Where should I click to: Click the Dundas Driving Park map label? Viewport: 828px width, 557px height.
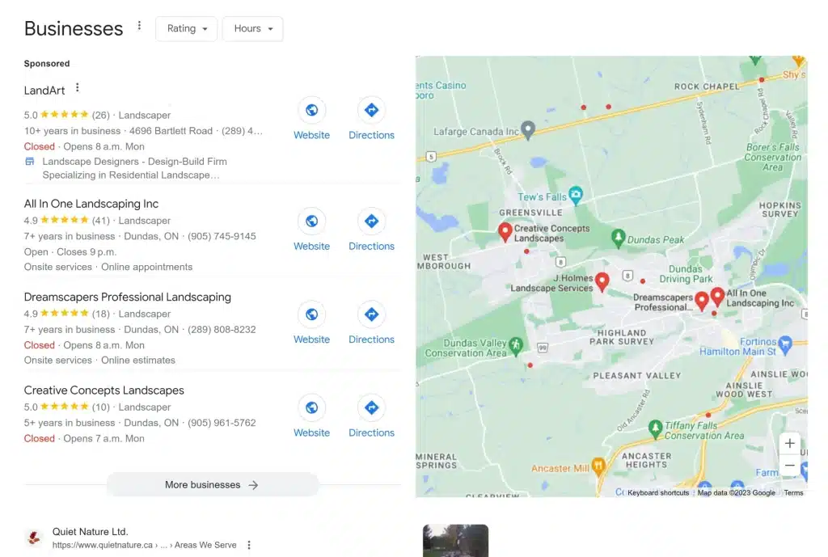pyautogui.click(x=686, y=274)
